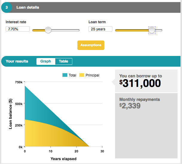This screenshot has width=182, height=164.
Task: Toggle the Total series legend label
Action: point(73,75)
